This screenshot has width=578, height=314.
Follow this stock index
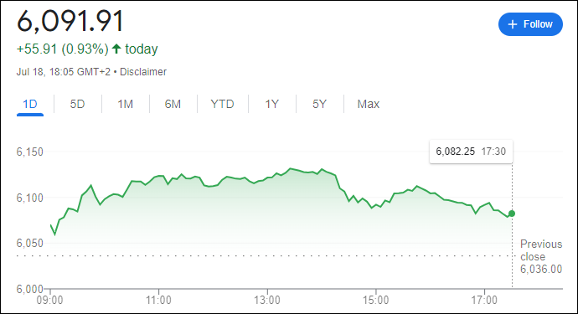click(530, 24)
